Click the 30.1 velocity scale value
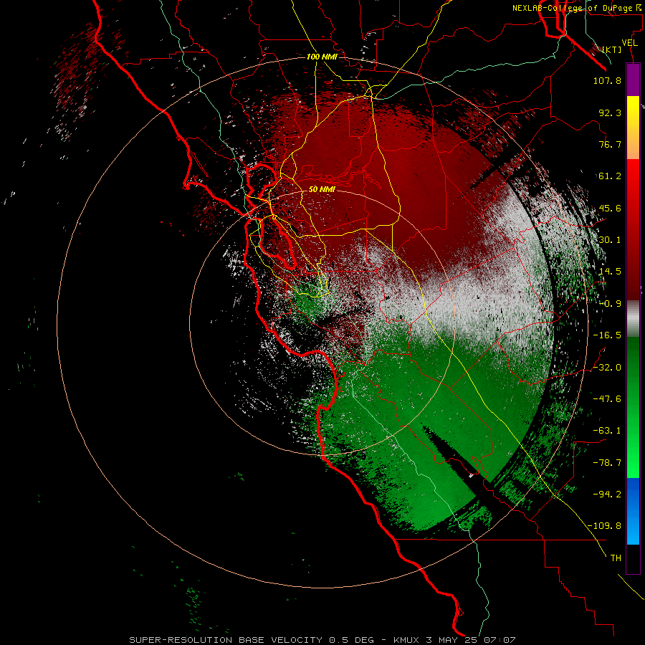The width and height of the screenshot is (645, 645). click(x=610, y=240)
